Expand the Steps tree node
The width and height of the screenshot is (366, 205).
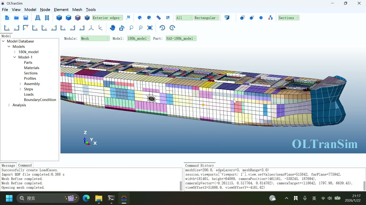tap(20, 89)
